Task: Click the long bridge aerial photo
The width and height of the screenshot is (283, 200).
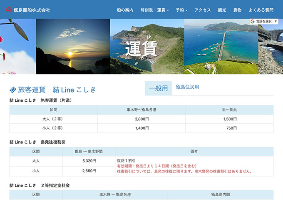Action: 221,47
